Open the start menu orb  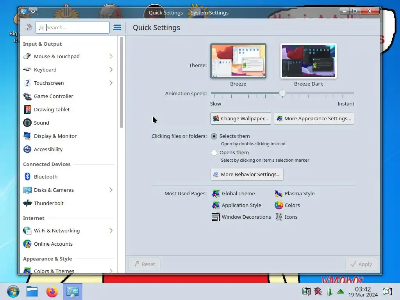coord(13,291)
